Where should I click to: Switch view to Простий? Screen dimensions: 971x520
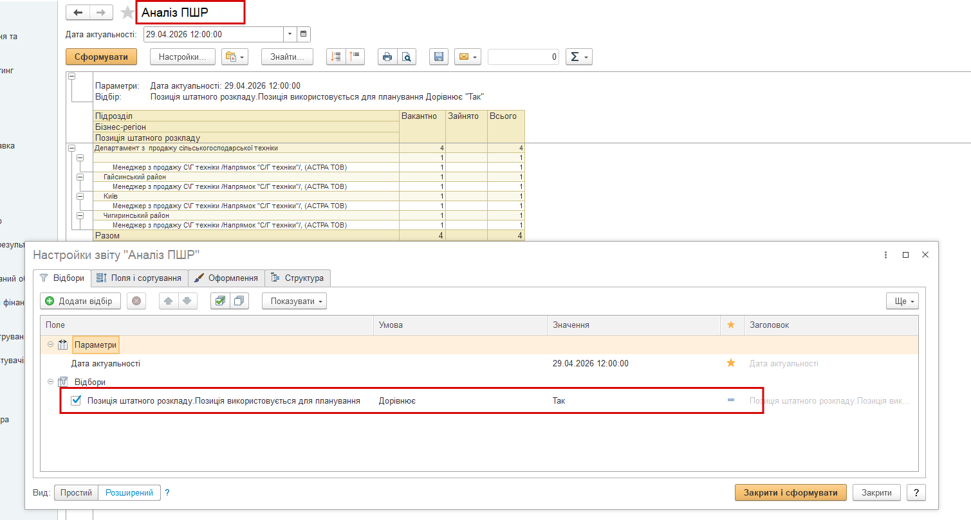tap(76, 493)
